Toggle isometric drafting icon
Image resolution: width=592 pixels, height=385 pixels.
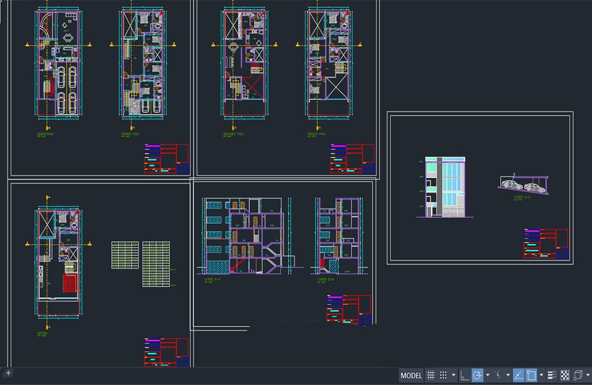point(498,375)
